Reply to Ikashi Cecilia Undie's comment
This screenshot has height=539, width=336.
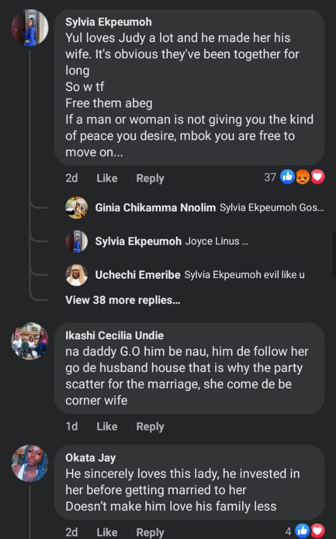click(x=150, y=426)
